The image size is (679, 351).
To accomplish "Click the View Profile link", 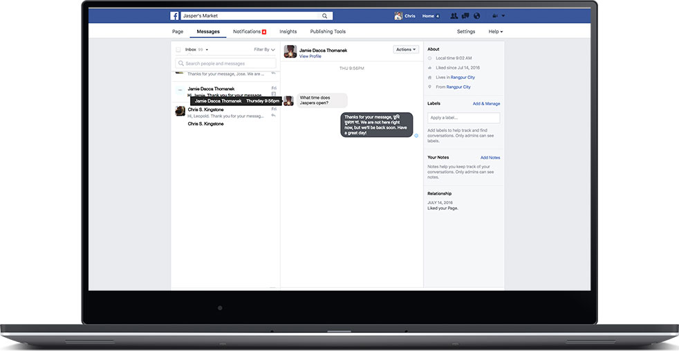I will (310, 56).
